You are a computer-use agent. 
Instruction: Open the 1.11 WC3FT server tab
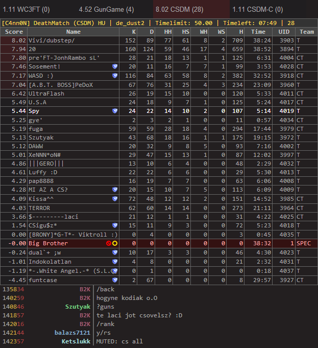pos(27,9)
